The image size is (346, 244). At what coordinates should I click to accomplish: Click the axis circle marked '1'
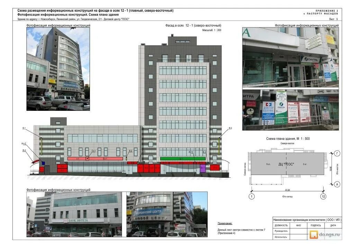click(252, 196)
